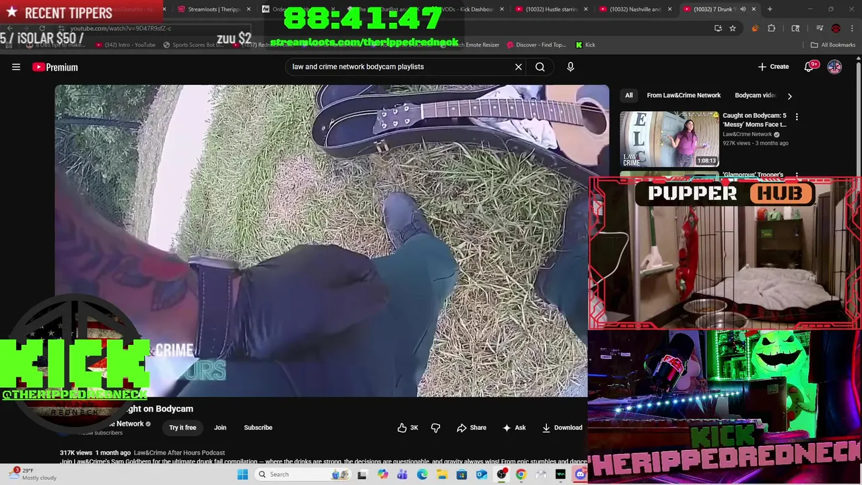The height and width of the screenshot is (485, 862).
Task: Click the Try it free button
Action: [x=183, y=428]
